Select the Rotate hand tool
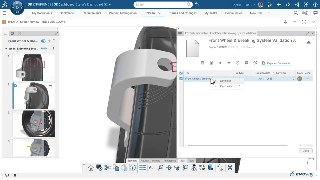The height and width of the screenshot is (180, 320). 177,168
